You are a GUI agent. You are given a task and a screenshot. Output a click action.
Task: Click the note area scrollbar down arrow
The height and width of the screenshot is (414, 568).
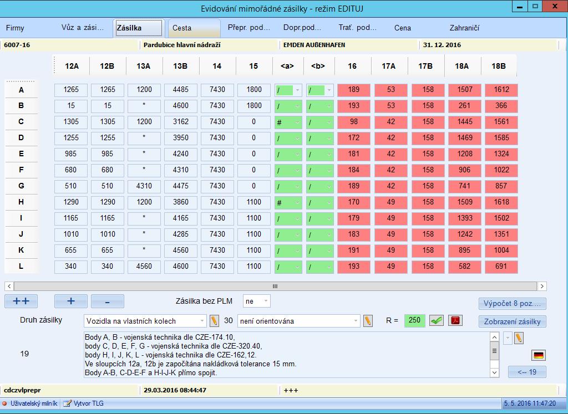click(494, 372)
